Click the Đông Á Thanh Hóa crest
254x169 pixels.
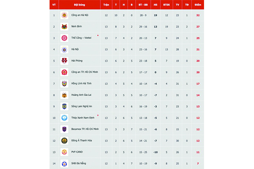click(x=64, y=141)
